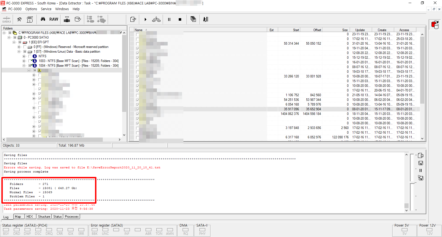Click the greyed tree with speech bubbles icon
This screenshot has width=442, height=237.
point(101,19)
